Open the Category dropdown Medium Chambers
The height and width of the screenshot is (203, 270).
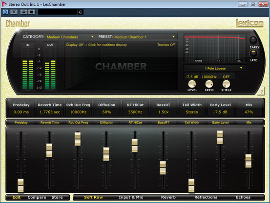pos(70,37)
